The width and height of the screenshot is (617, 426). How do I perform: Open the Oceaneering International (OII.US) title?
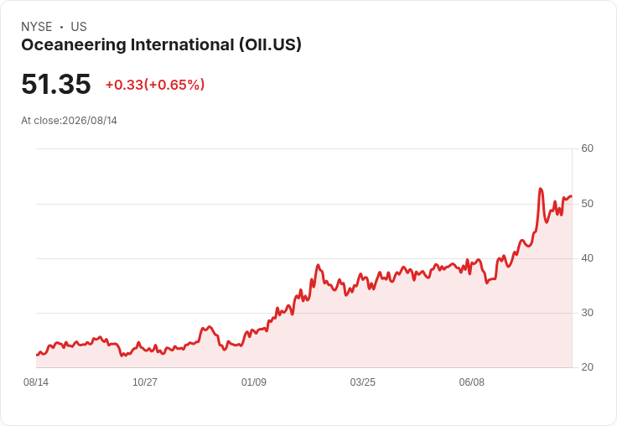click(161, 44)
